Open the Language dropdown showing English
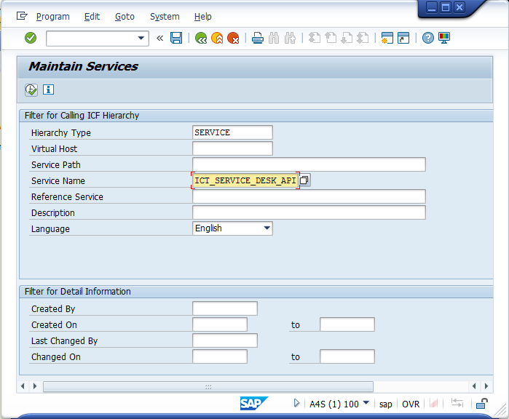This screenshot has width=509, height=419. (x=267, y=228)
